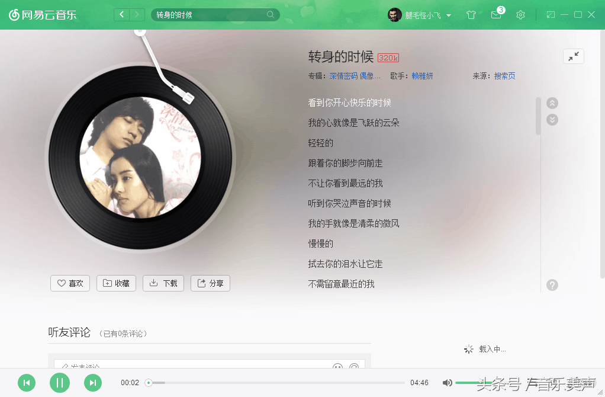Viewport: 605px width, 397px height.
Task: Click the search magnifier icon
Action: click(271, 15)
